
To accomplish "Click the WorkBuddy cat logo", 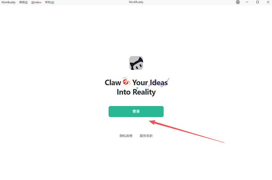I will (x=136, y=63).
